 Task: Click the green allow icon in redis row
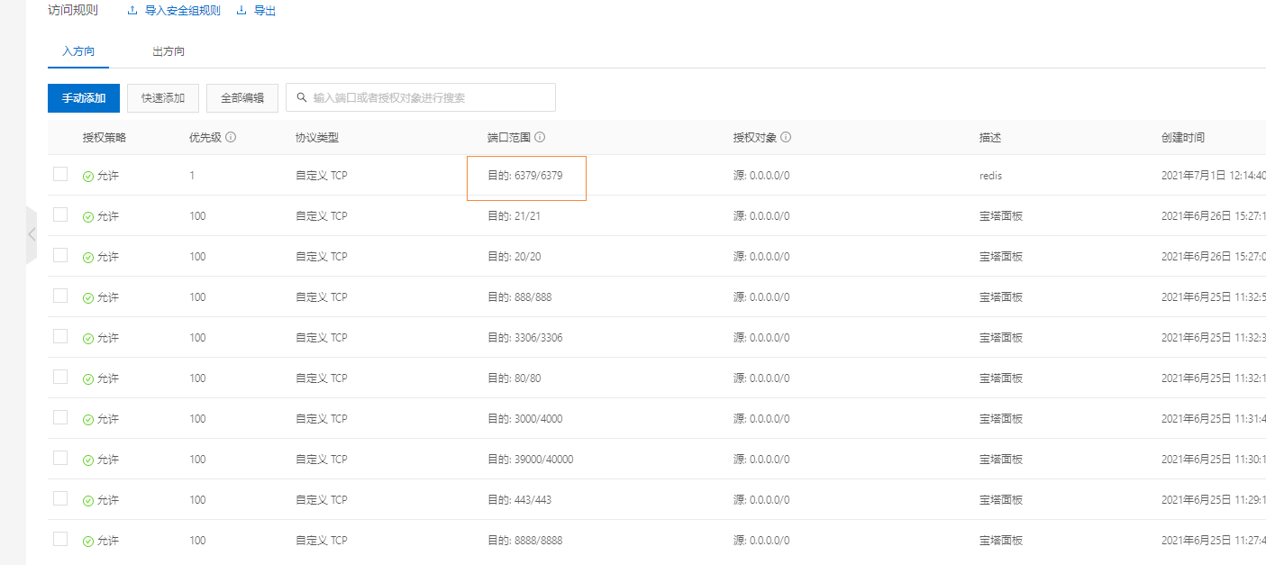(x=88, y=176)
